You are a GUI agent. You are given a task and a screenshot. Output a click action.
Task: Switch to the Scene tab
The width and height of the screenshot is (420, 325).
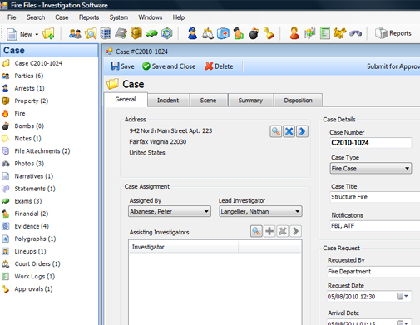(208, 101)
